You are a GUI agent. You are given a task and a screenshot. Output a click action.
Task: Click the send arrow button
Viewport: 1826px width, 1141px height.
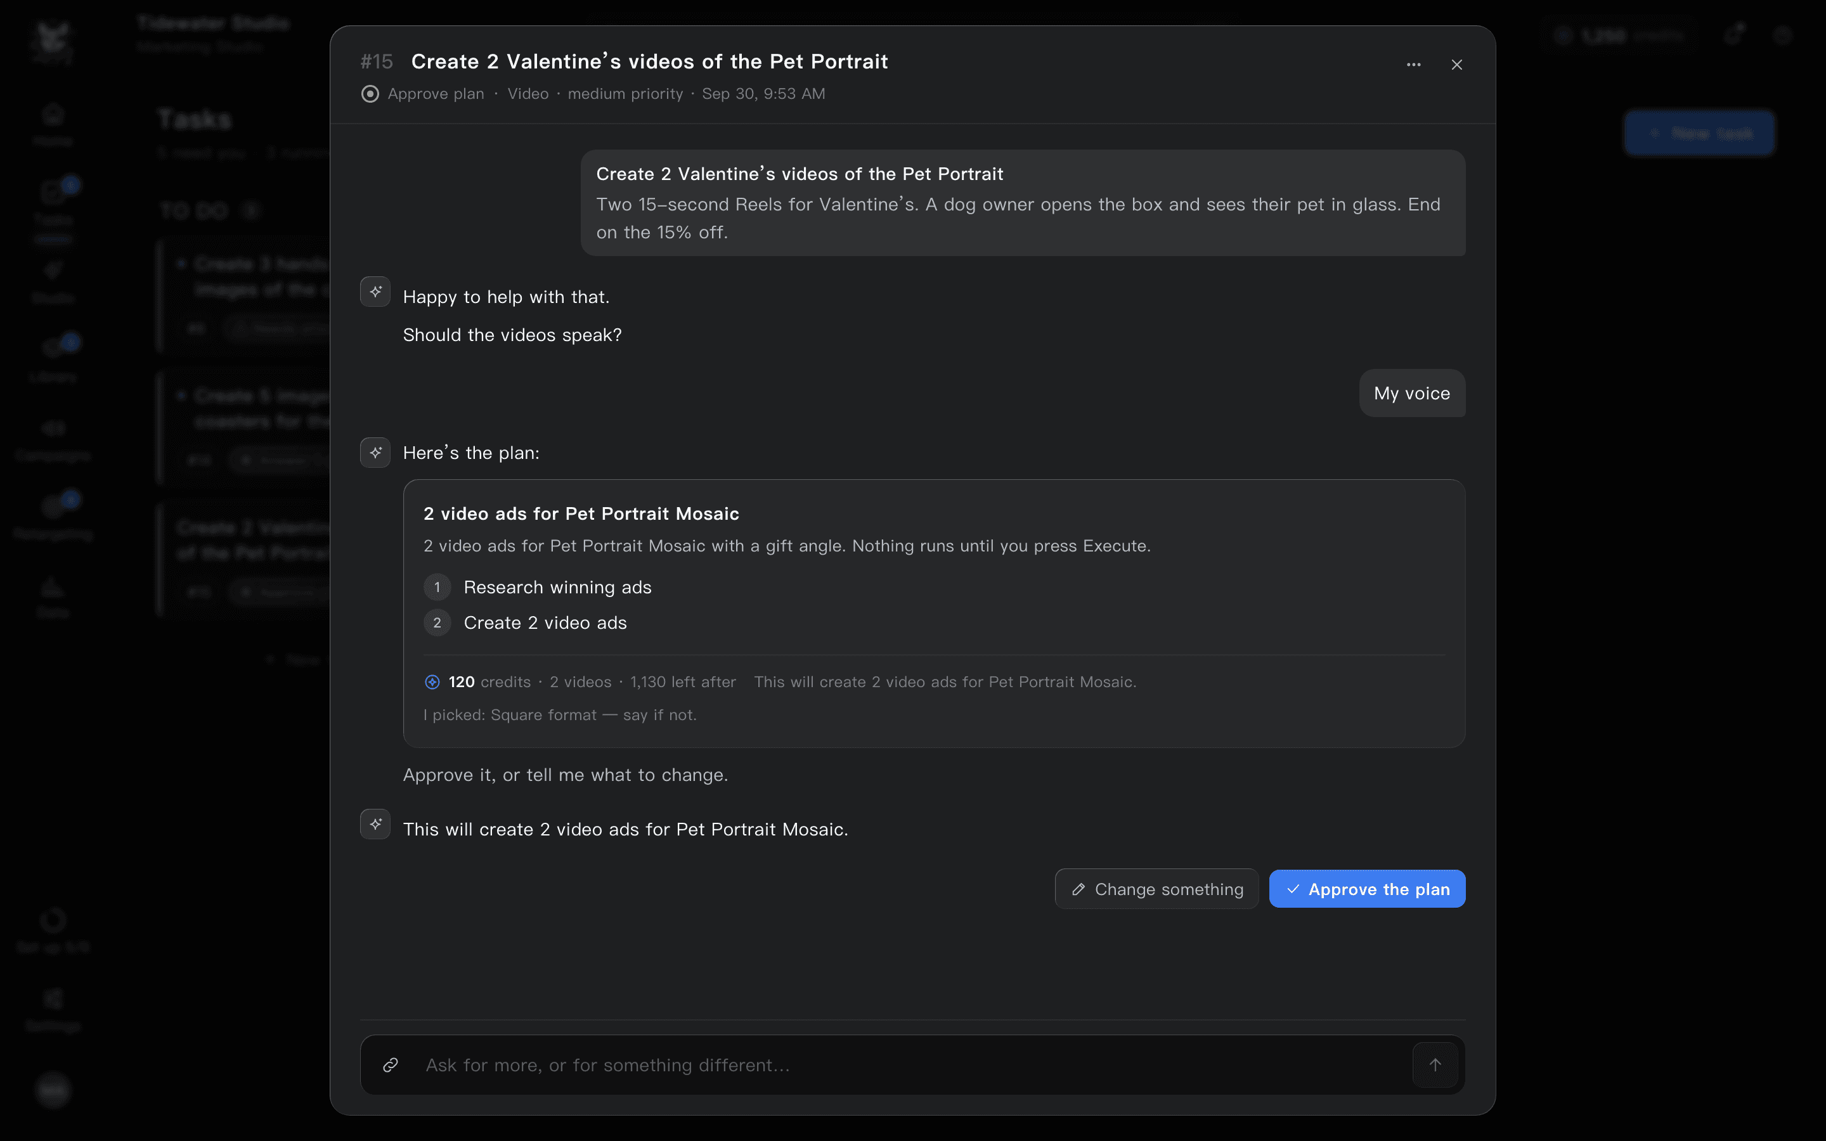click(x=1434, y=1065)
